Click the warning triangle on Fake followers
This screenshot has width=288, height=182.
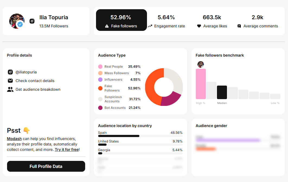click(x=107, y=26)
